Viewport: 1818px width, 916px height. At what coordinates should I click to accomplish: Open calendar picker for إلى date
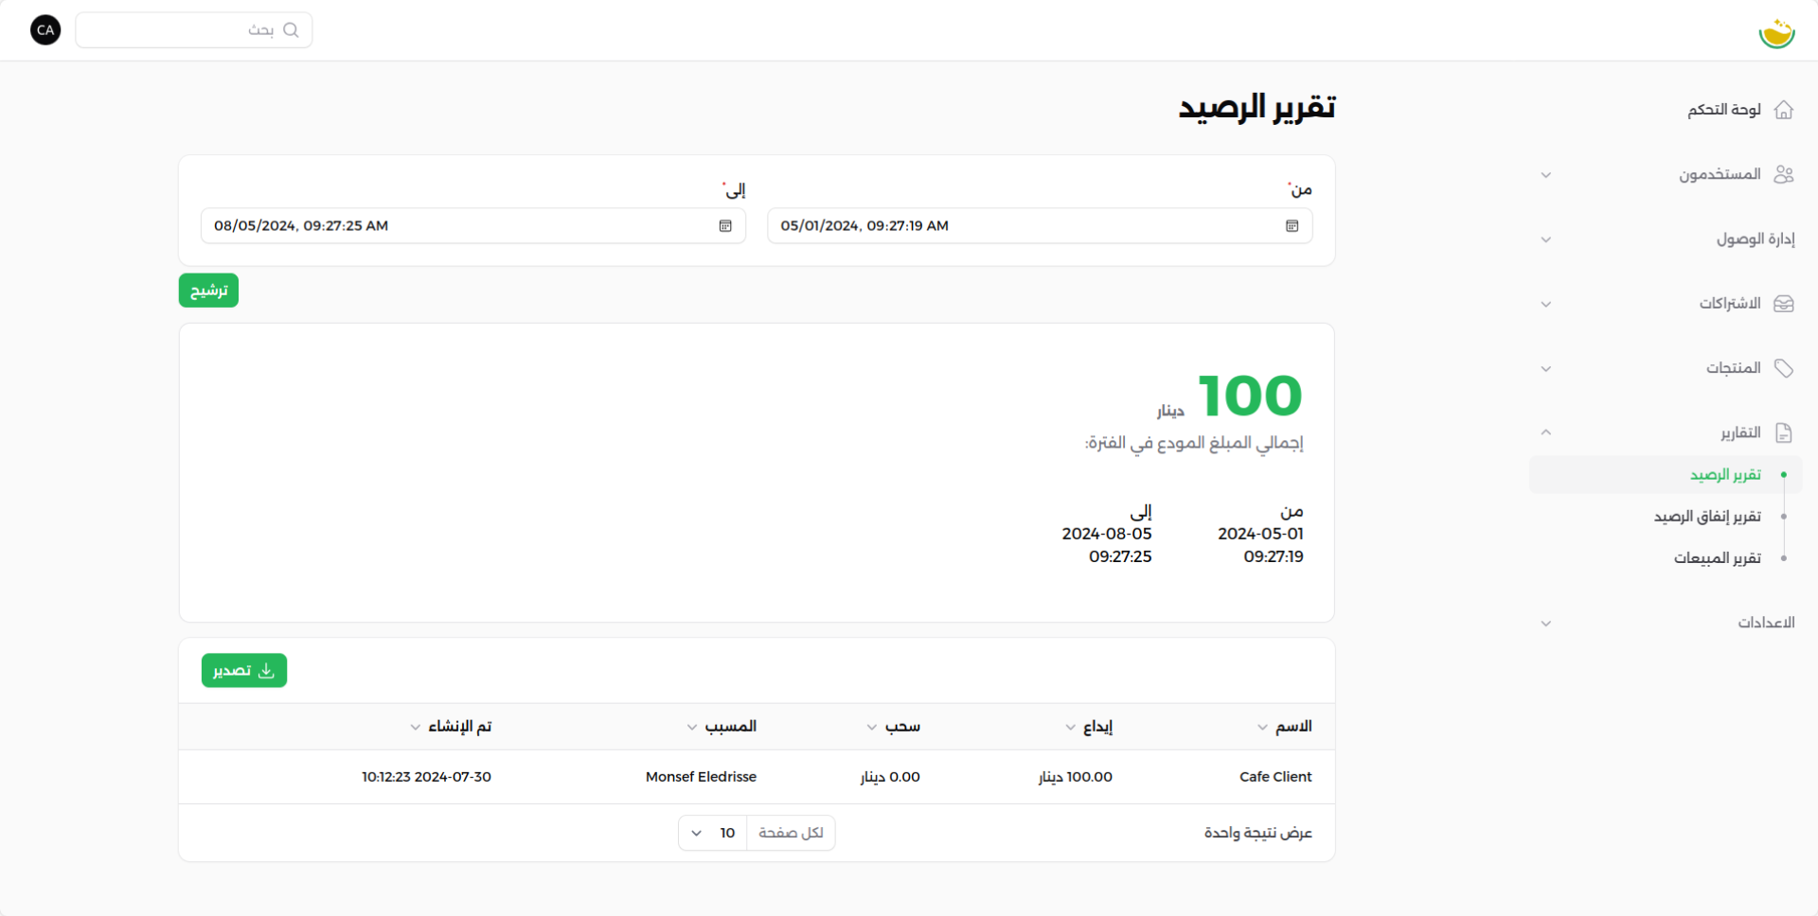(725, 226)
